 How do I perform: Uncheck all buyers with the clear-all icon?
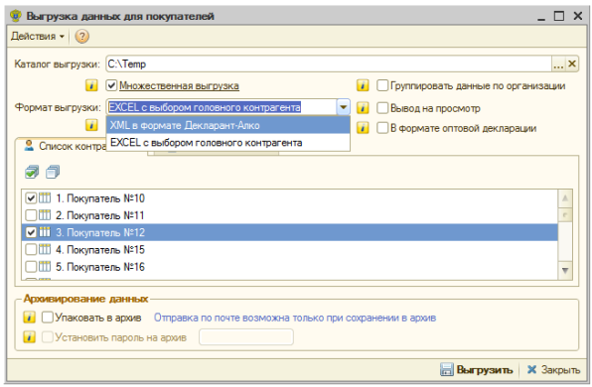(53, 172)
